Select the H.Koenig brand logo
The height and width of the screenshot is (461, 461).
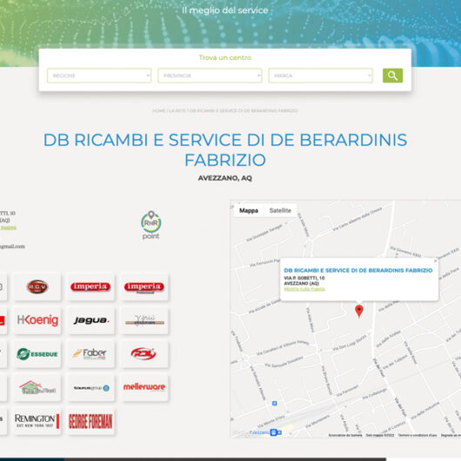point(37,320)
